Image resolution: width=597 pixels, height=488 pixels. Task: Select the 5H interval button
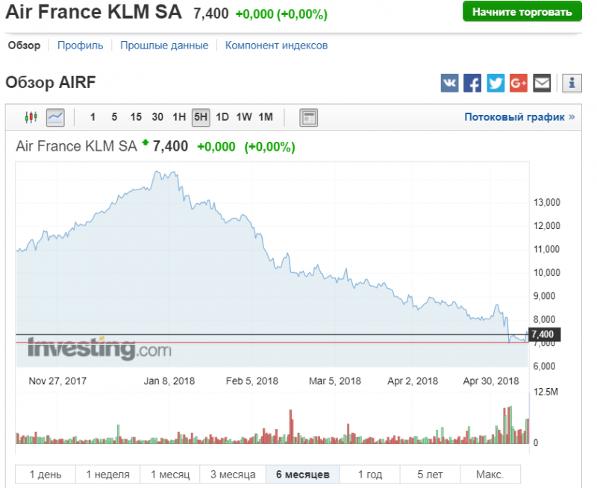[201, 117]
